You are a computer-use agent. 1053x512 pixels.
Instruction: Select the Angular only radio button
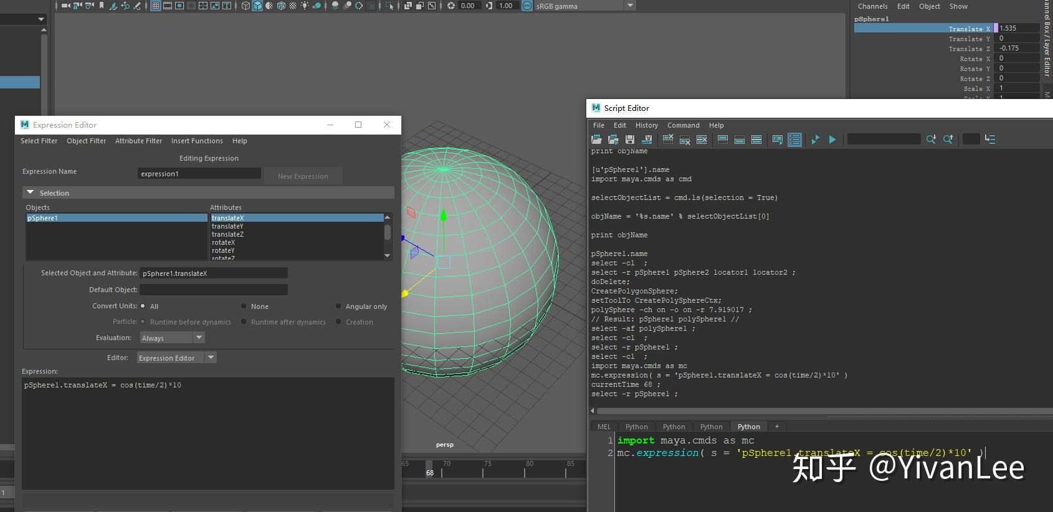point(338,306)
